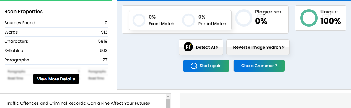Click the Start again button label
The width and height of the screenshot is (351, 108).
(210, 66)
